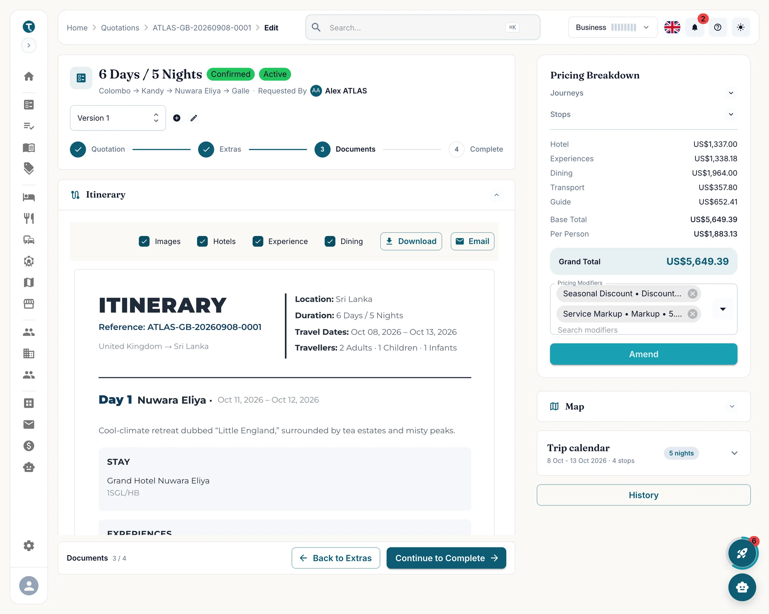
Task: Remove the Service Markup modifier chip
Action: pos(692,314)
